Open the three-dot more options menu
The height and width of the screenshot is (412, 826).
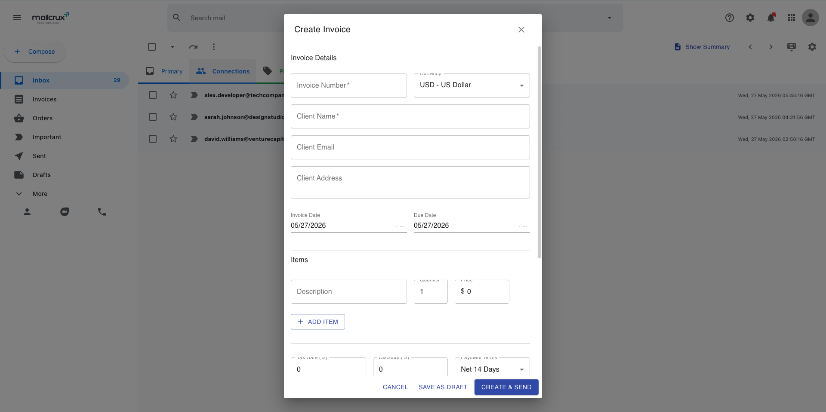(214, 47)
